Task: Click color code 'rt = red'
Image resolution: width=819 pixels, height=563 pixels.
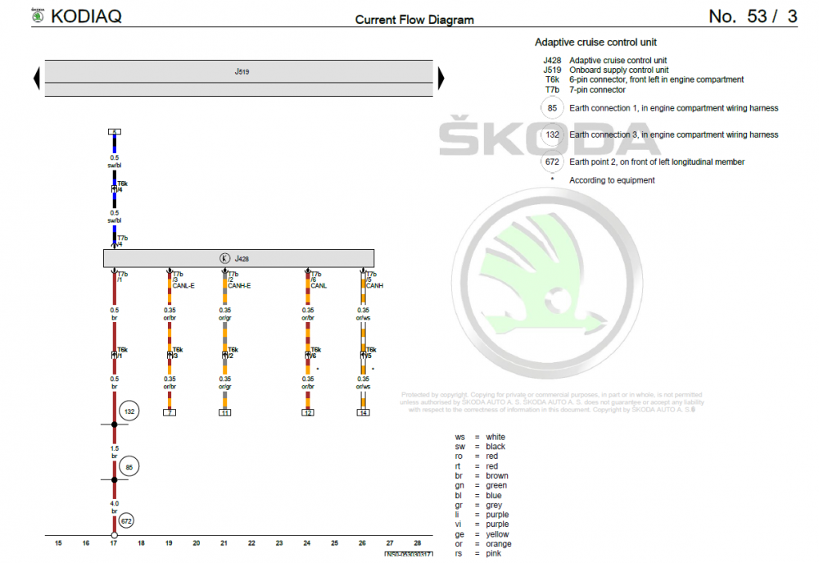Action: click(x=477, y=466)
